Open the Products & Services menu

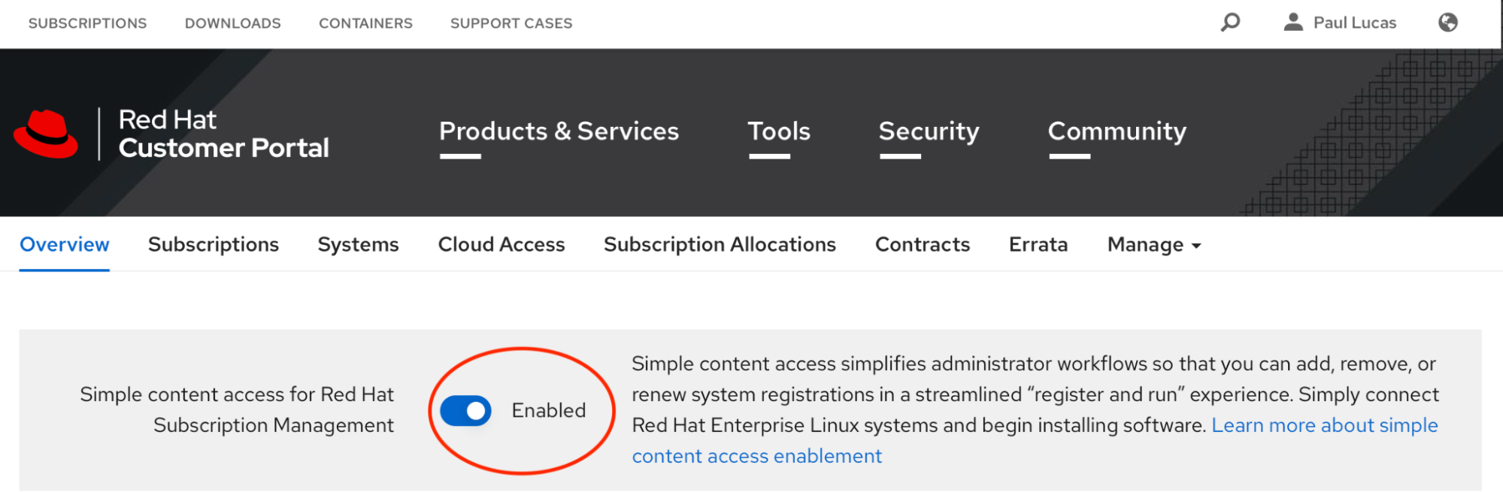point(559,131)
